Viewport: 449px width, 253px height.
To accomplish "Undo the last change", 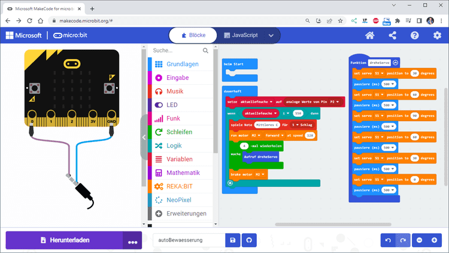I will pos(388,240).
